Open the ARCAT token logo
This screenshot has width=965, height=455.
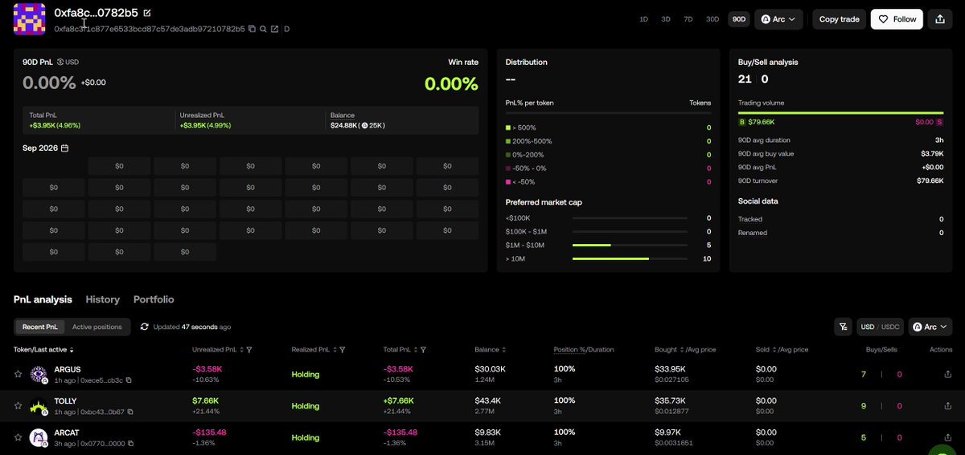(39, 438)
